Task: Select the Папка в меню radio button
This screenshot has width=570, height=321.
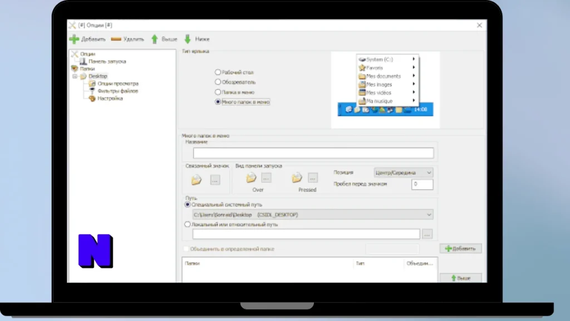Action: (x=218, y=92)
